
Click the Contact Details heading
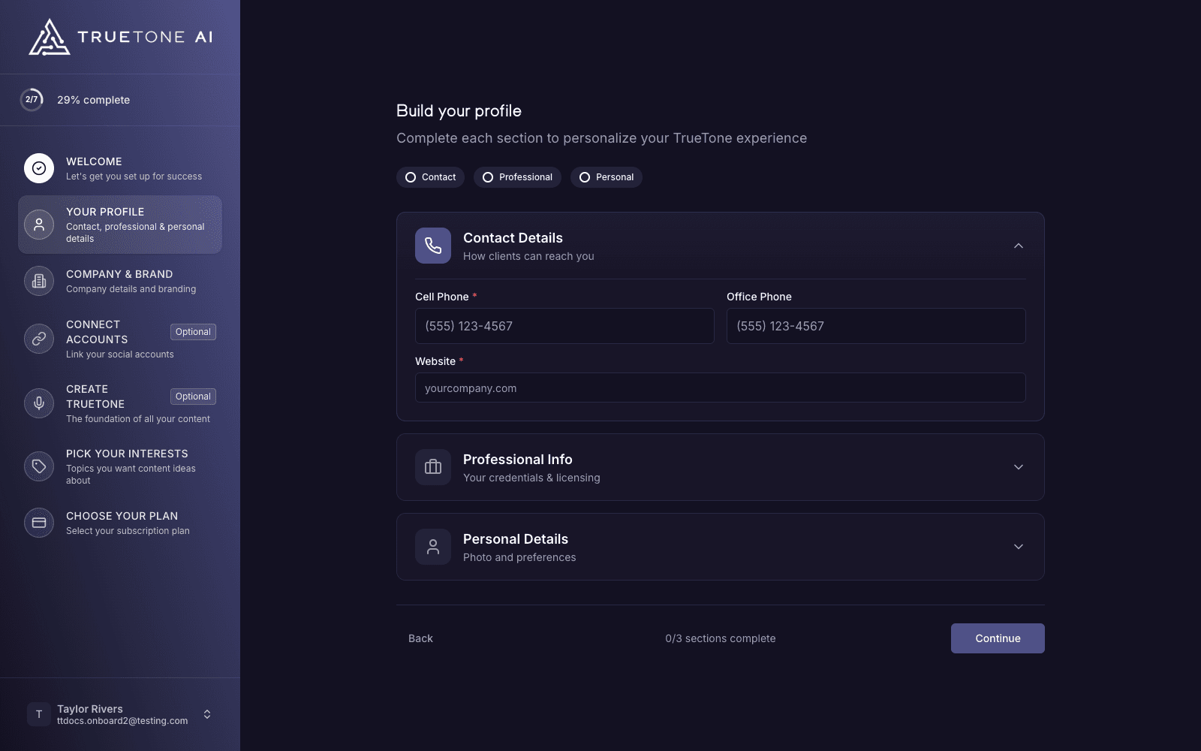click(x=513, y=238)
